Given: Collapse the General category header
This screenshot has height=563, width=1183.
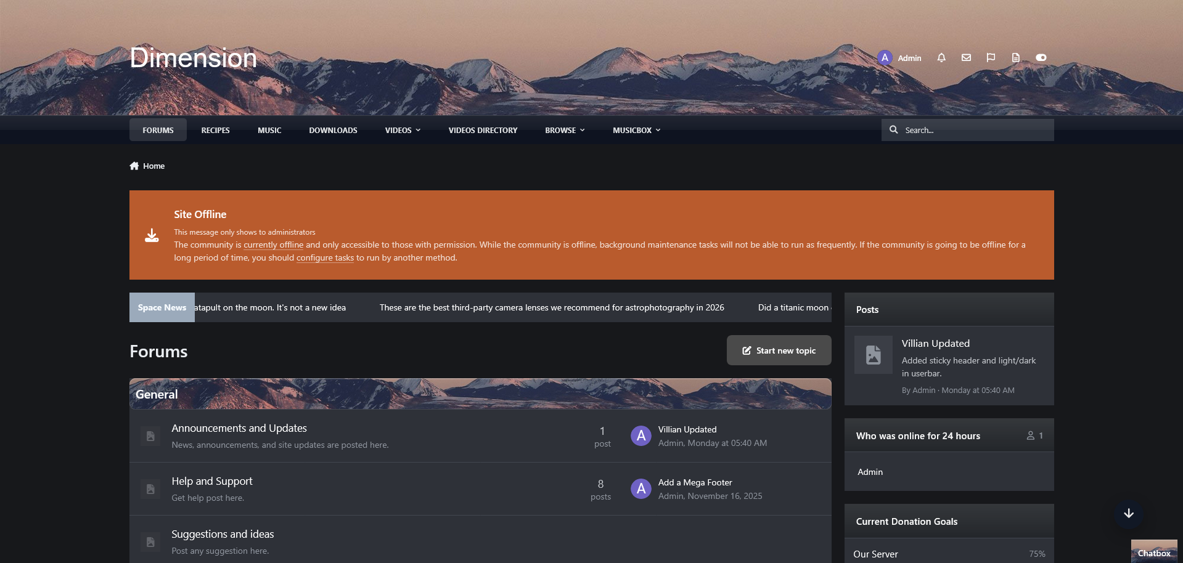Looking at the screenshot, I should (480, 394).
